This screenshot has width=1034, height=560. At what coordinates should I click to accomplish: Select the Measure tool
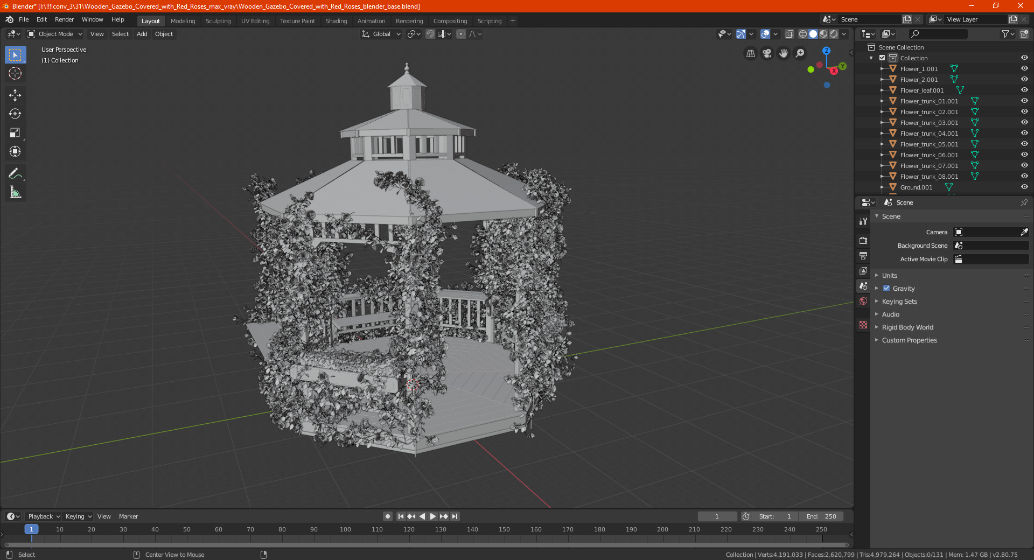point(15,192)
